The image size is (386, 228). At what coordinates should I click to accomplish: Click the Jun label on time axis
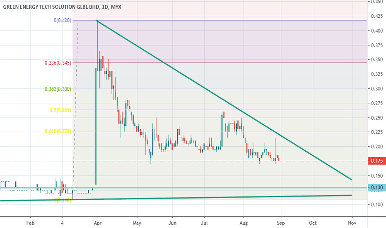(x=172, y=223)
